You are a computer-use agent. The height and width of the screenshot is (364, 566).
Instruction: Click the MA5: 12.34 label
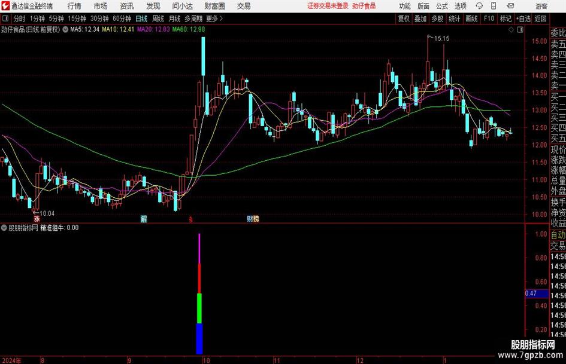(x=84, y=29)
